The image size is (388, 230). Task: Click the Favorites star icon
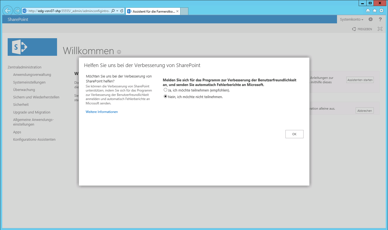375,11
